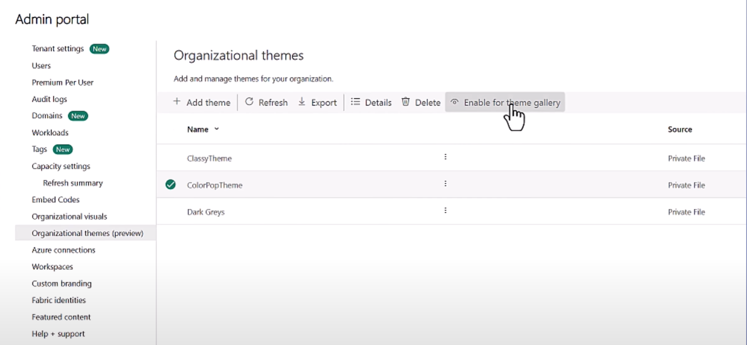Select Refresh summary under Capacity settings
The width and height of the screenshot is (747, 345).
(73, 183)
